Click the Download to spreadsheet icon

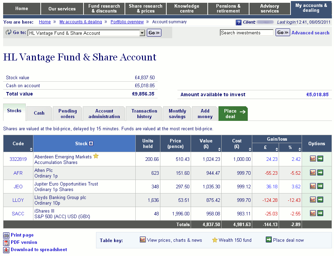click(6, 250)
